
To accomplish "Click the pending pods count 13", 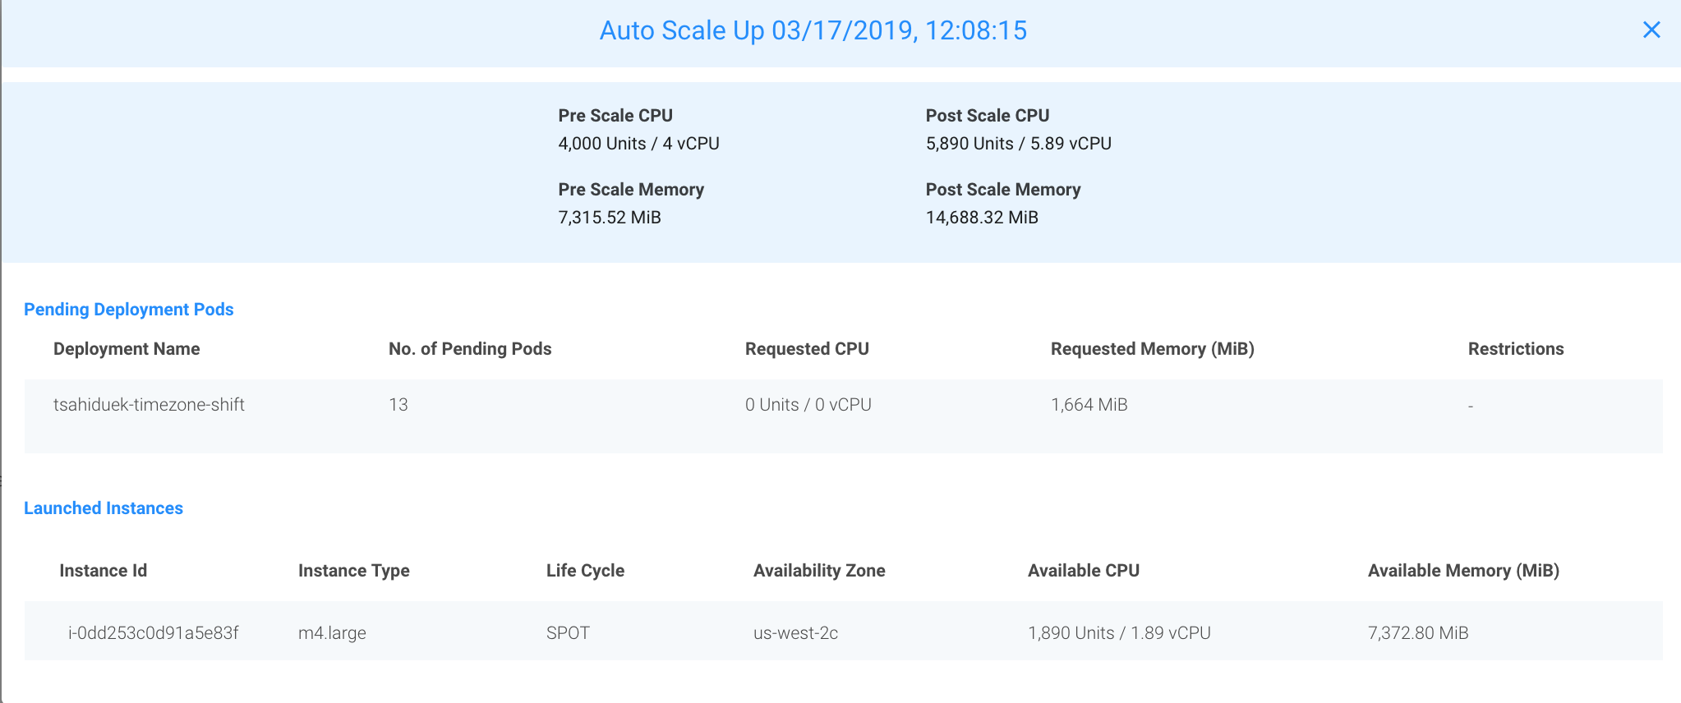I will click(x=398, y=405).
